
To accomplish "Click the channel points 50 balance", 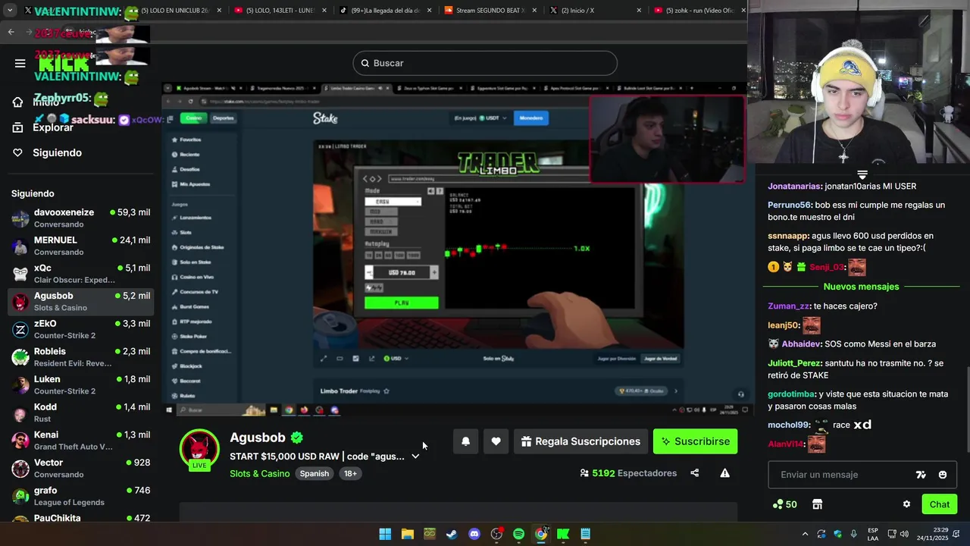I will click(x=784, y=504).
